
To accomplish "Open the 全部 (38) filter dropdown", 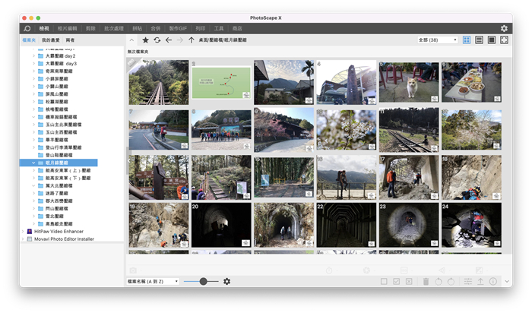I will pyautogui.click(x=437, y=40).
